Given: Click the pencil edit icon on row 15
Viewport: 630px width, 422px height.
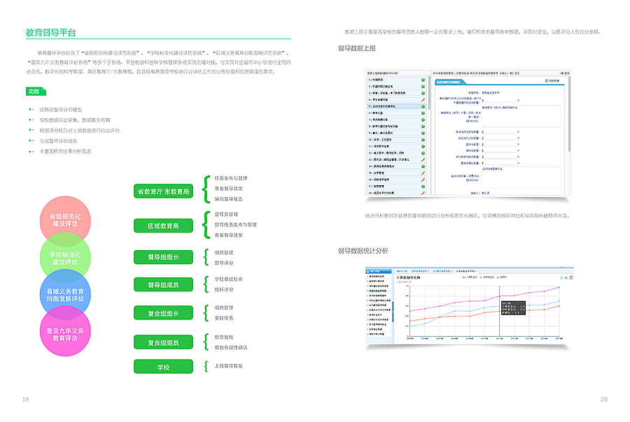Looking at the screenshot, I should (423, 173).
